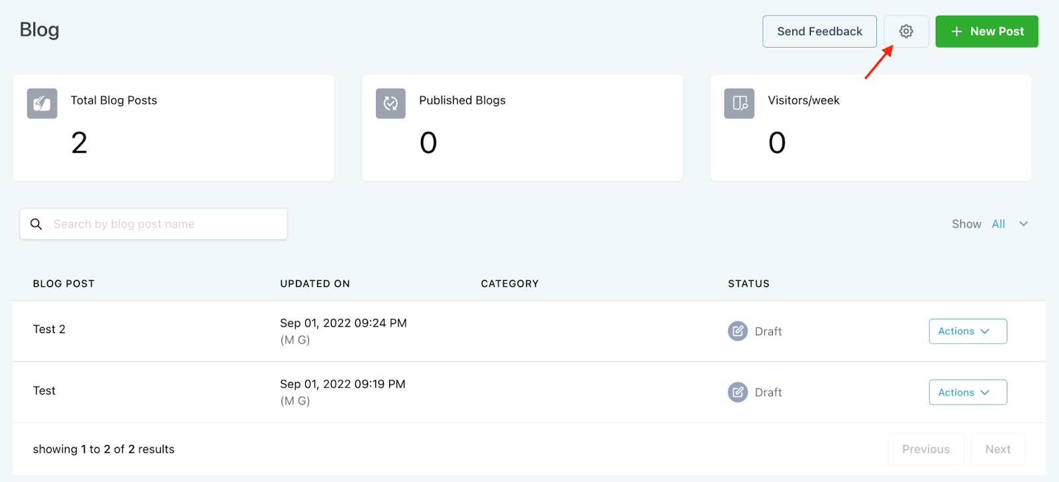Click the Visitors/week icon
The height and width of the screenshot is (482, 1059).
click(739, 104)
